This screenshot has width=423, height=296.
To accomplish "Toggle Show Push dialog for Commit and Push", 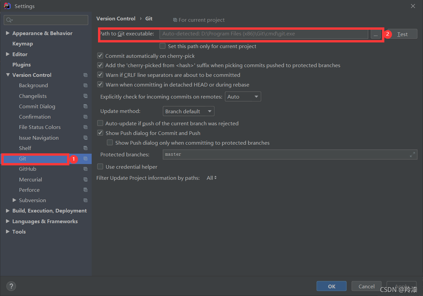I will [100, 133].
